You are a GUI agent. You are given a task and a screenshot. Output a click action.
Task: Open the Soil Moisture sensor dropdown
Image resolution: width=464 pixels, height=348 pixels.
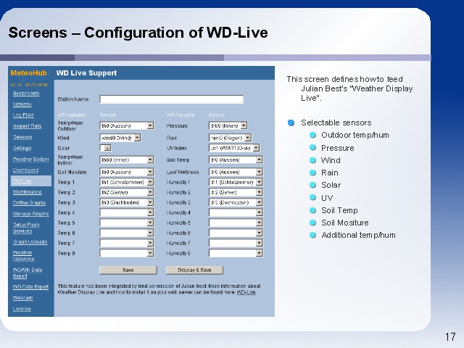tap(126, 172)
